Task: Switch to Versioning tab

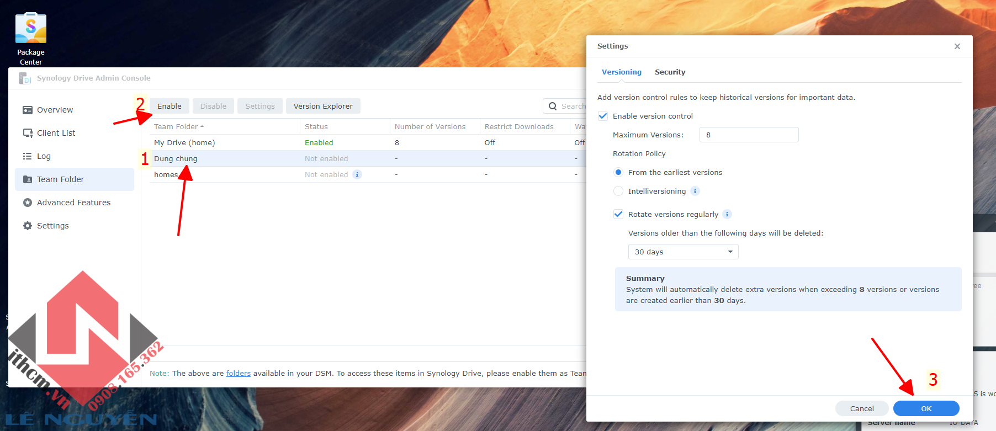Action: point(622,72)
